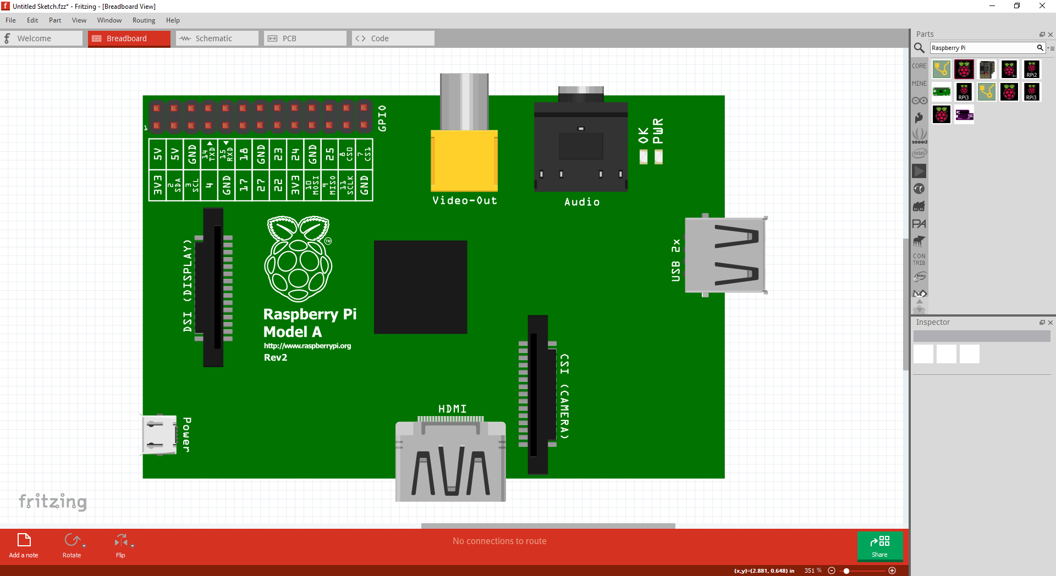The width and height of the screenshot is (1056, 576).
Task: Click the zoom in plus icon
Action: click(892, 571)
